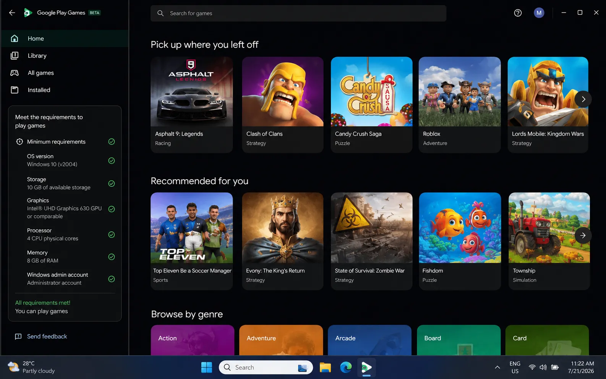Click the Send feedback icon
Image resolution: width=606 pixels, height=379 pixels.
18,337
